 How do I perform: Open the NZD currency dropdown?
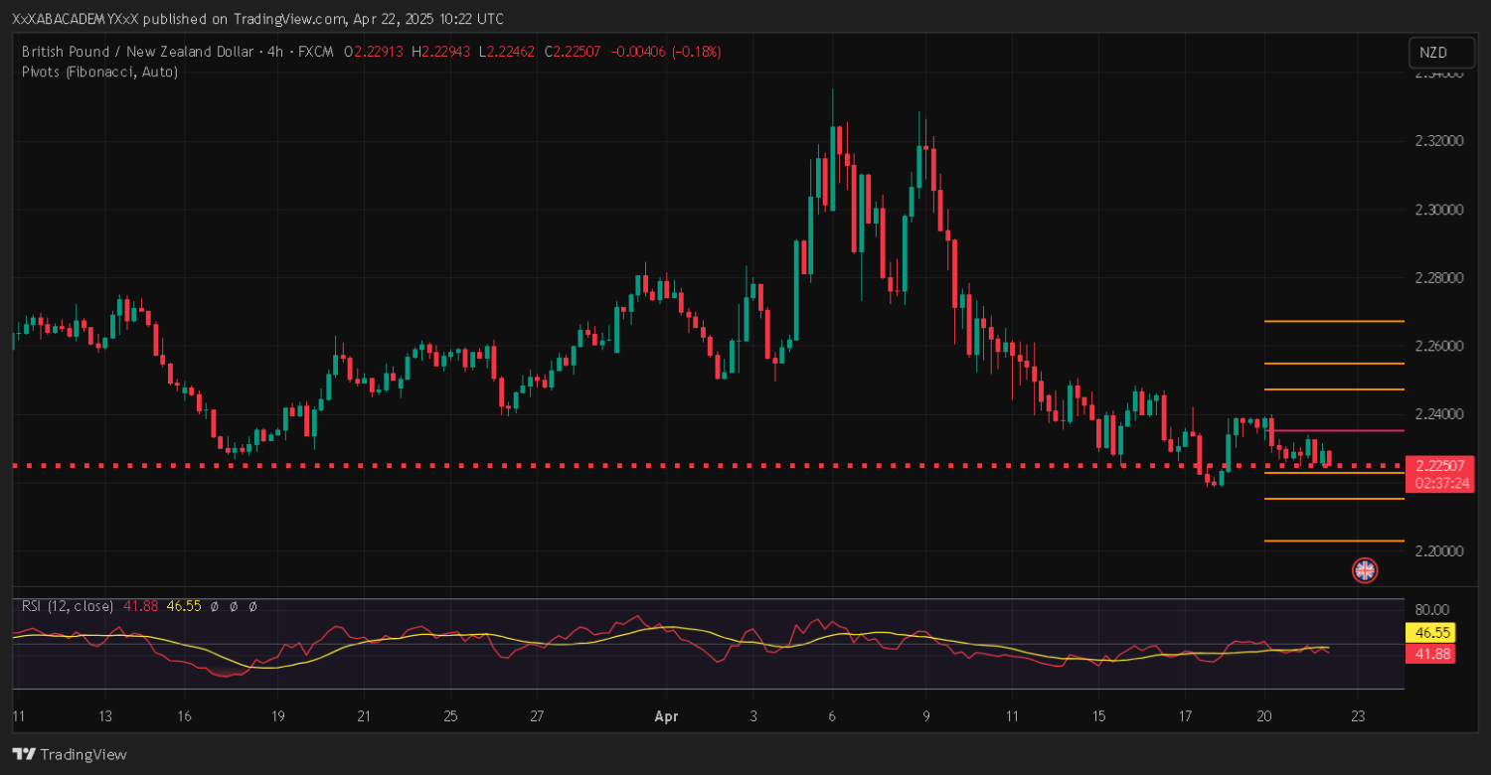[x=1432, y=52]
